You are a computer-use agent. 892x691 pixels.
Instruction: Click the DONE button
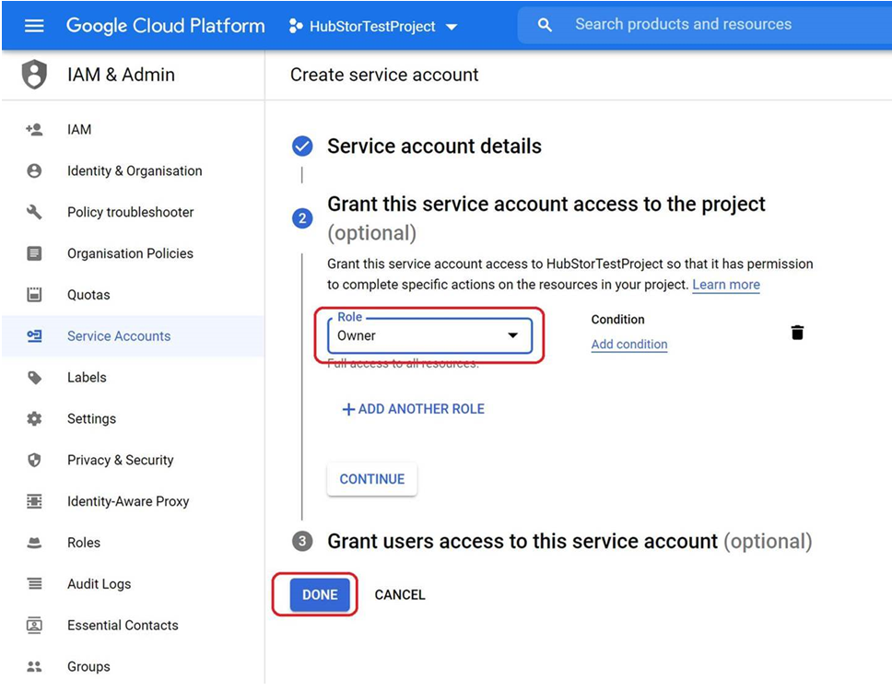tap(320, 595)
